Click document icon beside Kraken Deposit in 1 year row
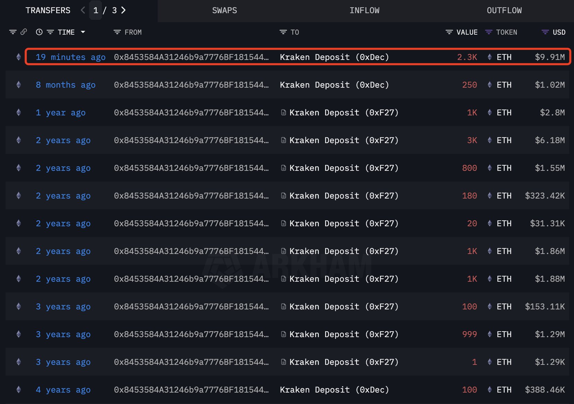This screenshot has width=574, height=404. click(284, 113)
